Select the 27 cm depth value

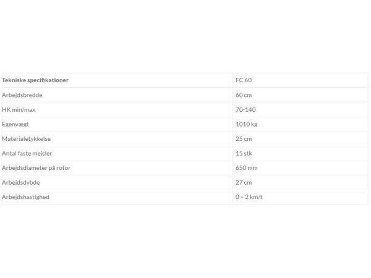pos(244,182)
